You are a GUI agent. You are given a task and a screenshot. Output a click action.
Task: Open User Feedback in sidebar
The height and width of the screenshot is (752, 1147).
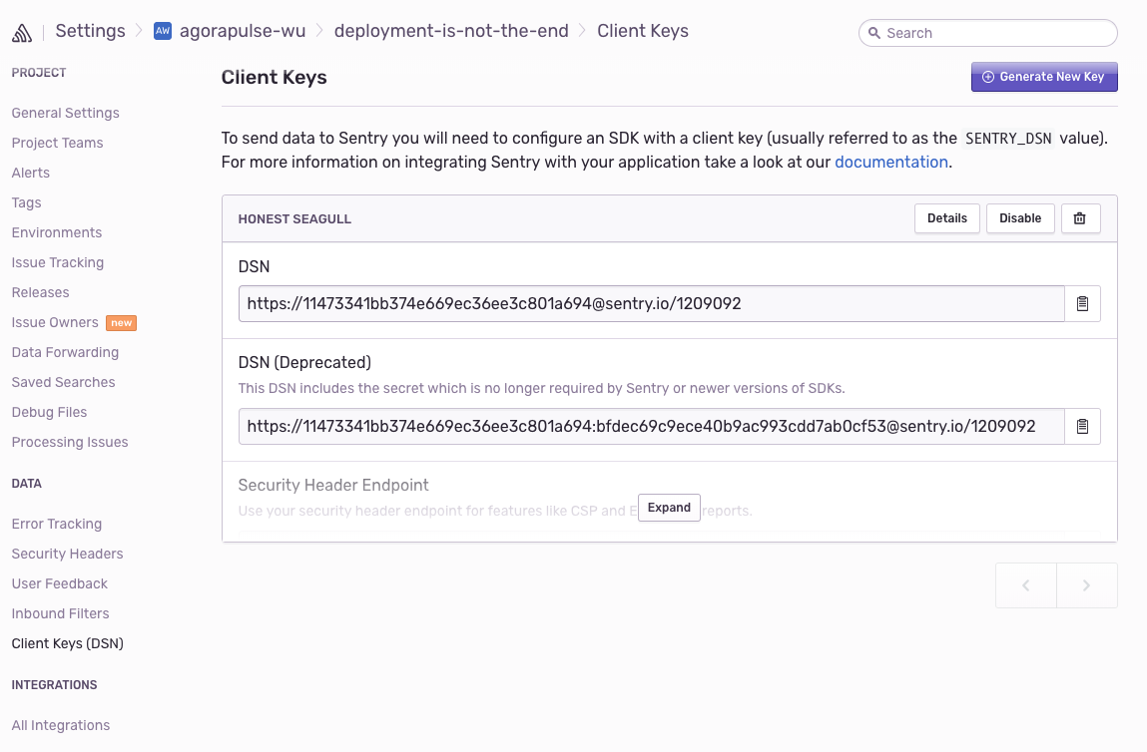59,583
